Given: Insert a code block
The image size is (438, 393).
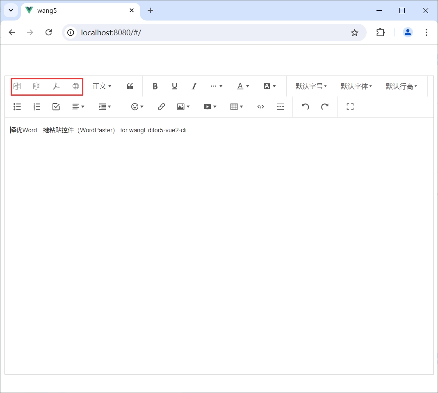Looking at the screenshot, I should click(260, 107).
